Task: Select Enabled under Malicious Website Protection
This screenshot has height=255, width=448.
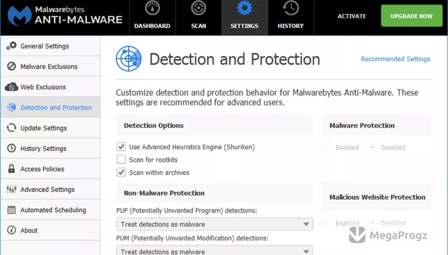Action: click(328, 223)
